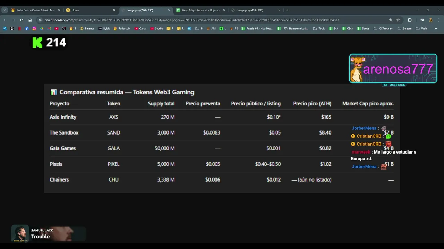Image resolution: width=444 pixels, height=249 pixels.
Task: Click the $165 ATH price cell
Action: click(x=326, y=117)
